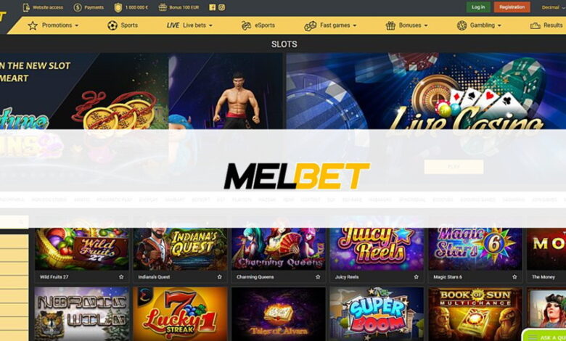Open the Decimal odds format selector
566x341 pixels.
(553, 7)
